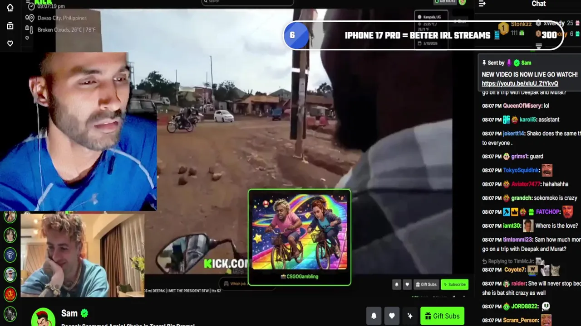Viewport: 581px width, 326px height.
Task: Open the CSGOGambling bicycle overlay thumbnail
Action: click(300, 232)
